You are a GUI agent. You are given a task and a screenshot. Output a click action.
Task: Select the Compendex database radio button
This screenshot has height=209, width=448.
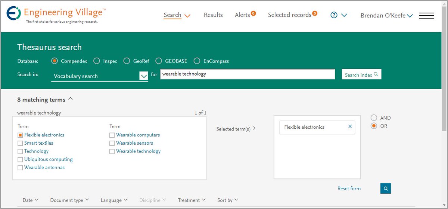[x=55, y=61]
